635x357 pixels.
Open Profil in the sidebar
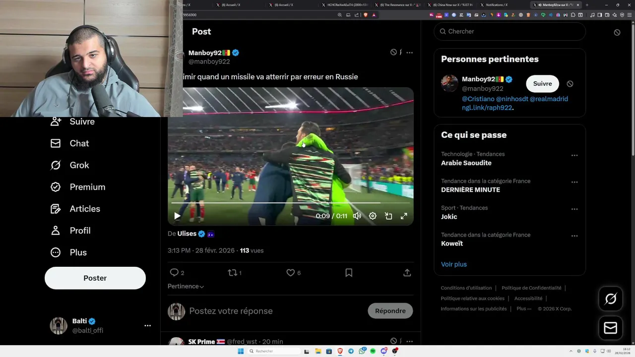click(x=70, y=231)
